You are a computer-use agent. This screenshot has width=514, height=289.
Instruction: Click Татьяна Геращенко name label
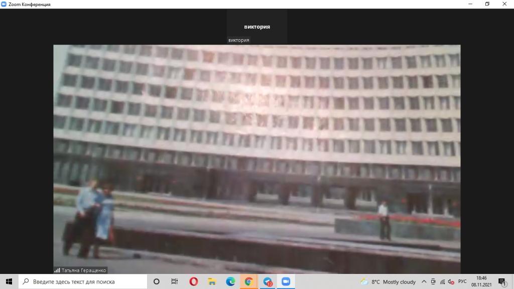point(84,270)
